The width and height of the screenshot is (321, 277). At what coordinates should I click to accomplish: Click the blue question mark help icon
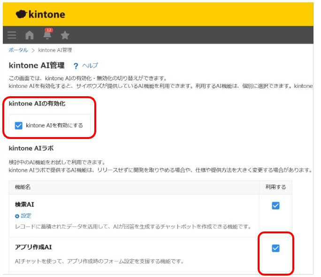tap(76, 66)
